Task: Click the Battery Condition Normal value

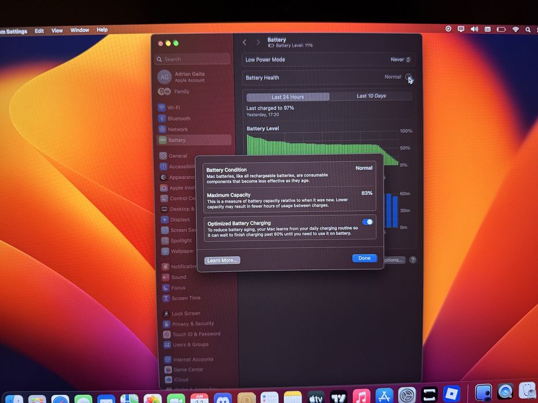Action: point(364,168)
